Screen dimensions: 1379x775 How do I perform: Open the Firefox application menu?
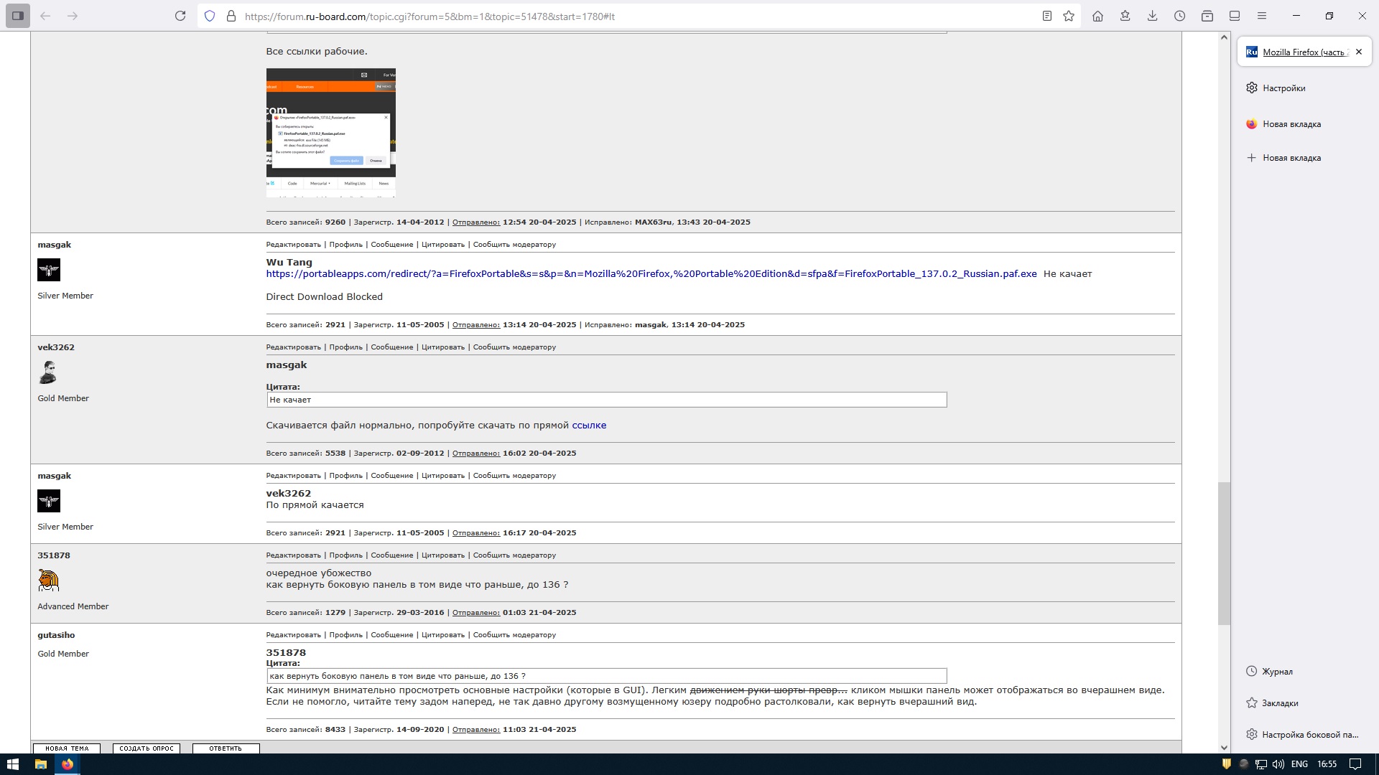tap(1262, 16)
